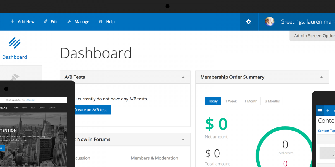Switch summary to 1 Week
This screenshot has height=167, width=335.
231,101
